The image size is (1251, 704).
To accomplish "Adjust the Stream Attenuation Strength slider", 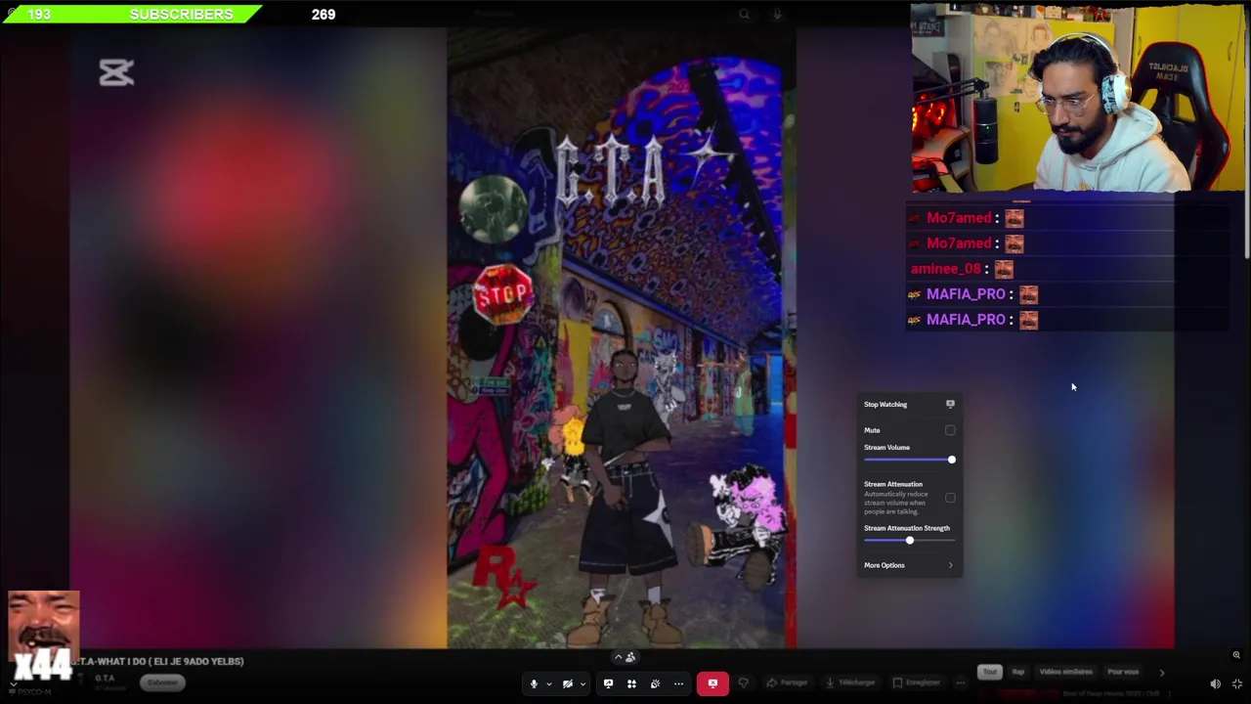I will [x=909, y=541].
